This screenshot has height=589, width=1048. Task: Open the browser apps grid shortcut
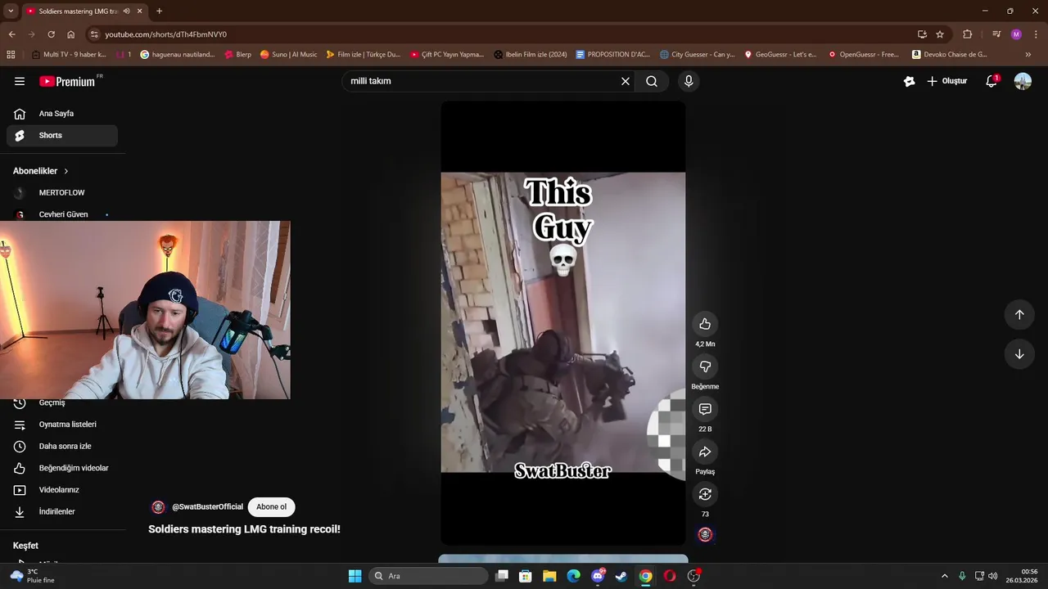pyautogui.click(x=11, y=55)
